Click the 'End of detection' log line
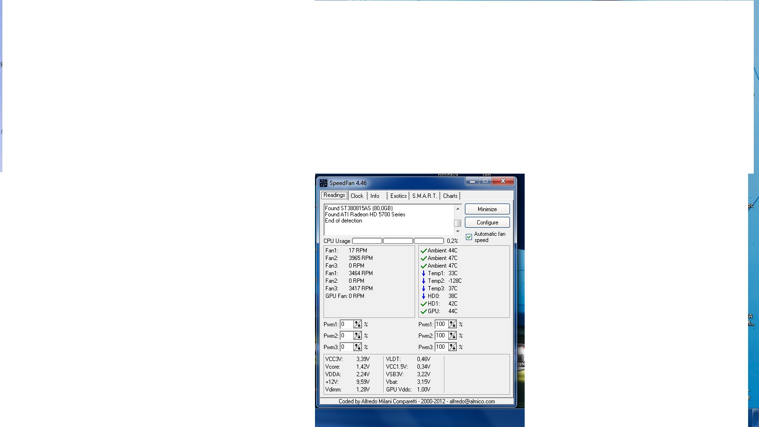 pyautogui.click(x=344, y=221)
